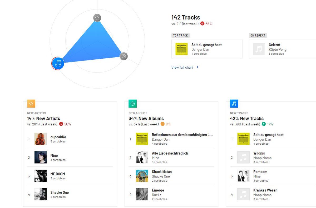Open Danger Dan artist link under top track
Screen dimensions: 316x208
tap(200, 49)
